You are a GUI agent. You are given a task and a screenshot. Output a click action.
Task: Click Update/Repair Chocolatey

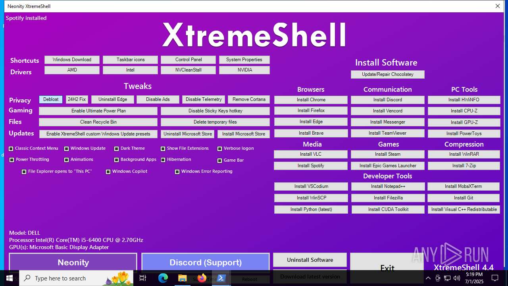tap(388, 74)
